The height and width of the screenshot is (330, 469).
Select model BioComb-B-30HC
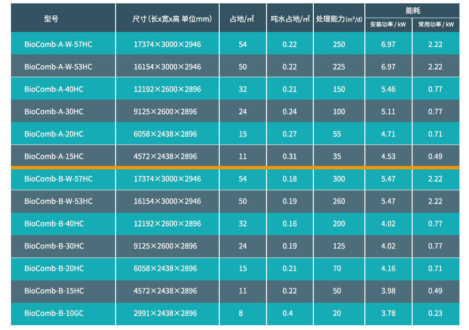(x=54, y=246)
